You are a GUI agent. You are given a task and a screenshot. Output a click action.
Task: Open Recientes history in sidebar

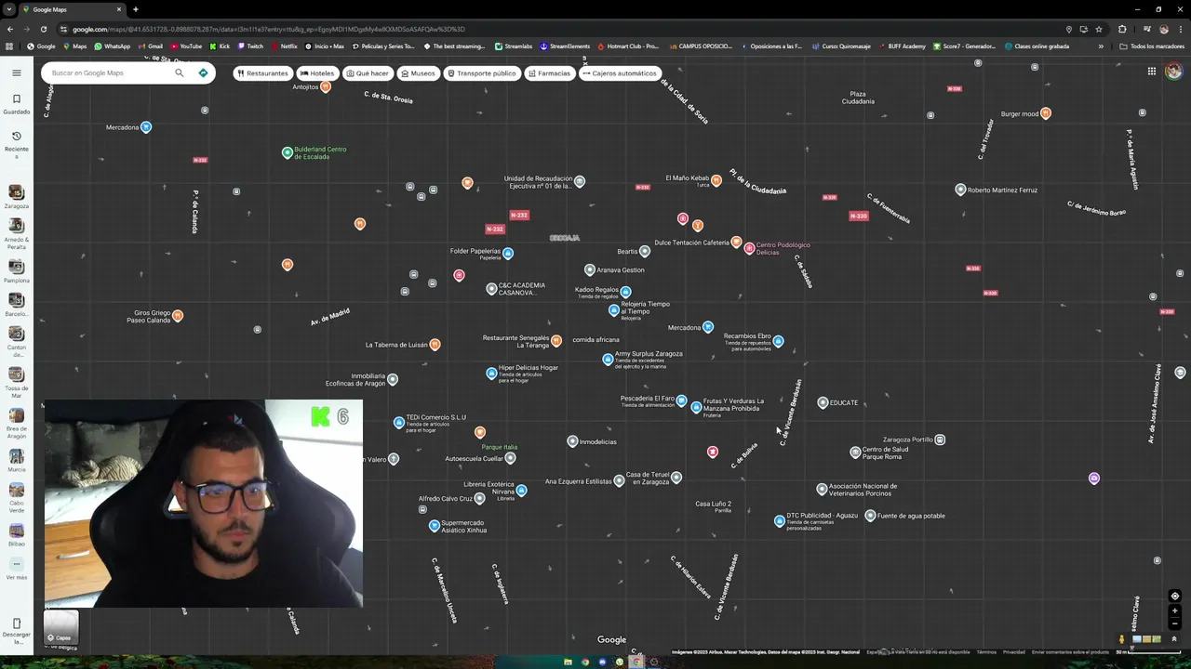(16, 142)
